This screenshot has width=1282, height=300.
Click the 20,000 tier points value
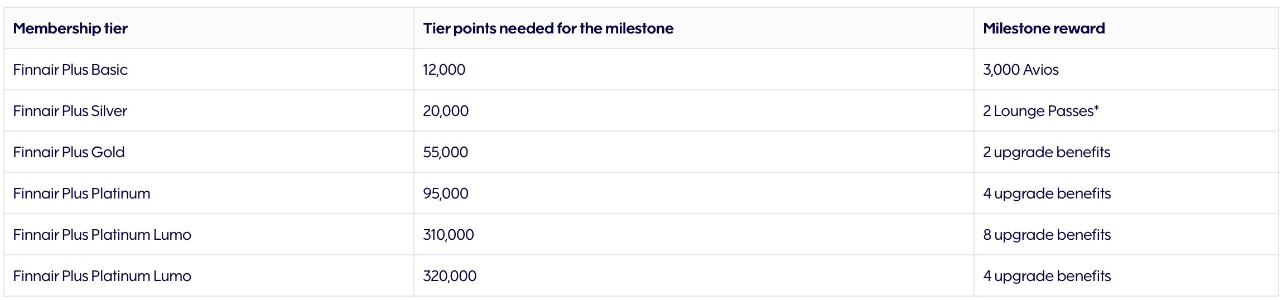pos(446,111)
